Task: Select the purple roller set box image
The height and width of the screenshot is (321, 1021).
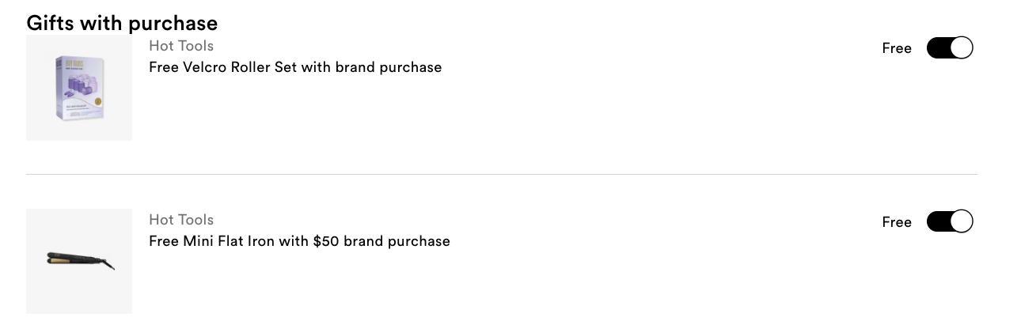Action: click(78, 88)
